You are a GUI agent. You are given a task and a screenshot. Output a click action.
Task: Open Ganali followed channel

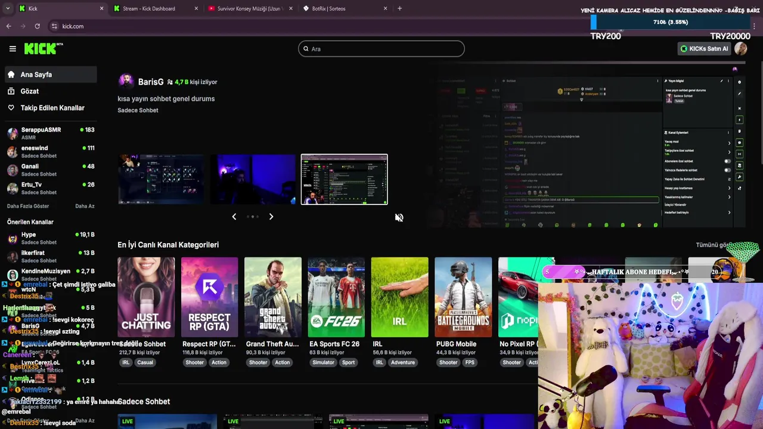pyautogui.click(x=50, y=170)
